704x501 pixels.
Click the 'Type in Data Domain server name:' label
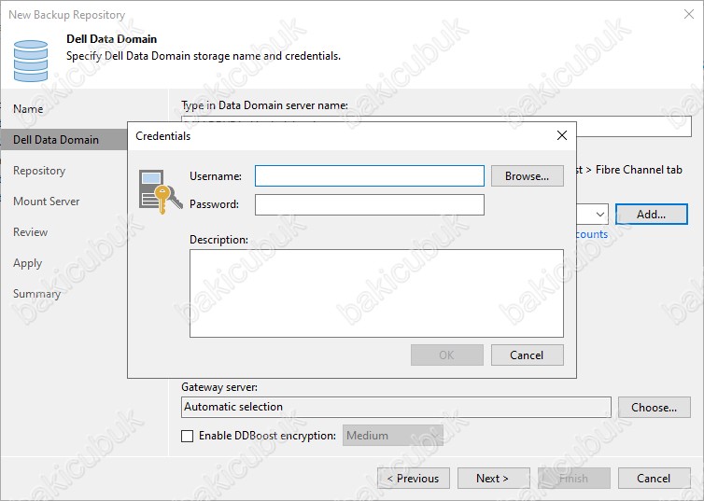[265, 105]
